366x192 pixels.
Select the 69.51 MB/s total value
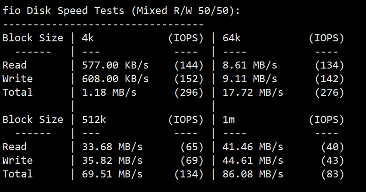click(x=112, y=174)
